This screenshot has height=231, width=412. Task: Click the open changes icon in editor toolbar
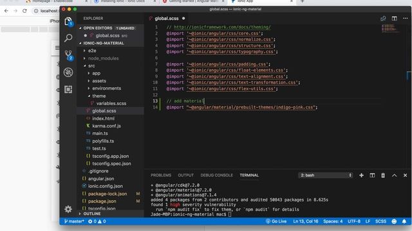point(383,19)
